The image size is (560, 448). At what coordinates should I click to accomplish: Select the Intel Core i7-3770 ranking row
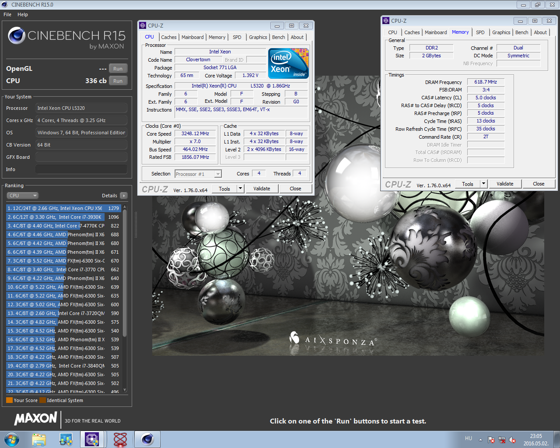tap(63, 269)
